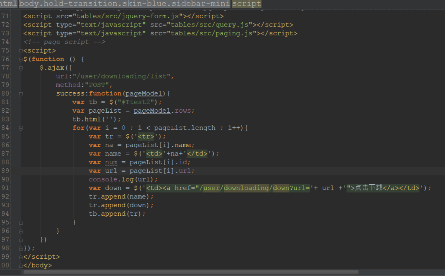Click the "tables/src/query.js" source path
The image size is (445, 276).
(x=210, y=25)
